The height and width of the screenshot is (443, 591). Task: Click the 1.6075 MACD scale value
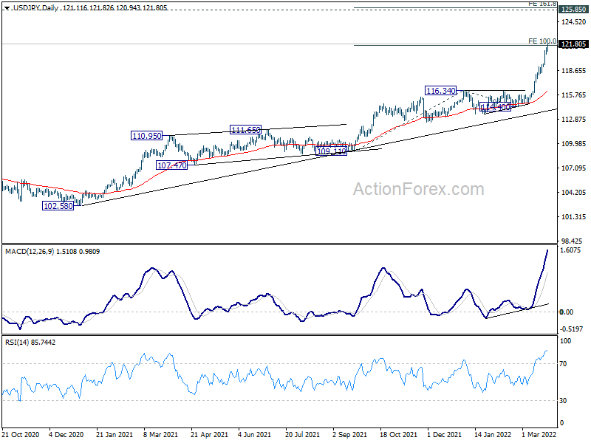[x=570, y=250]
